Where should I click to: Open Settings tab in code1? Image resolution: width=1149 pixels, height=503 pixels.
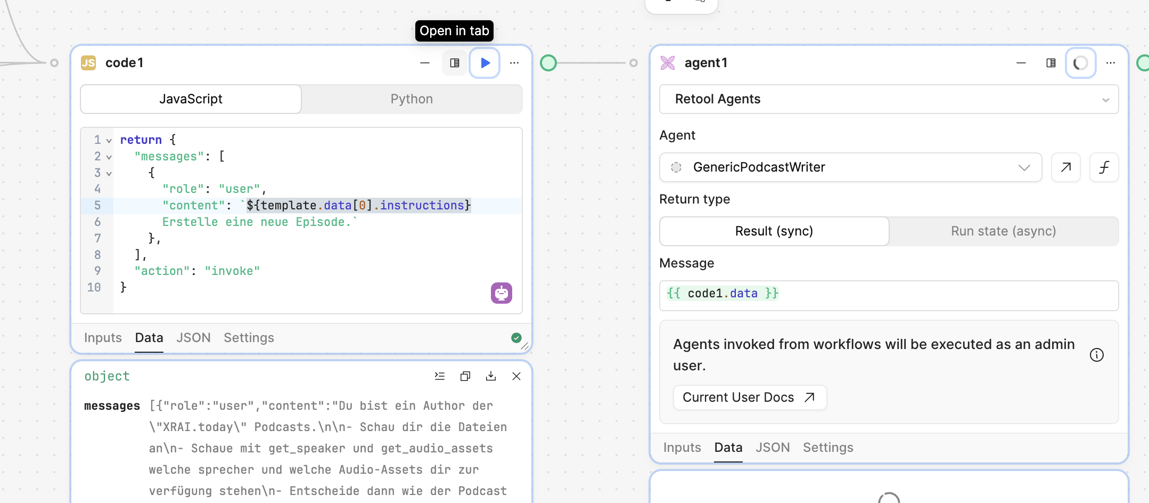click(x=249, y=338)
